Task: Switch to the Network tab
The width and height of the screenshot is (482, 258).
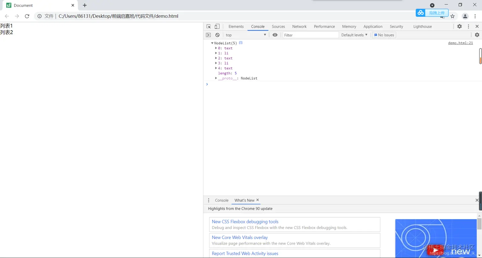Action: (299, 26)
